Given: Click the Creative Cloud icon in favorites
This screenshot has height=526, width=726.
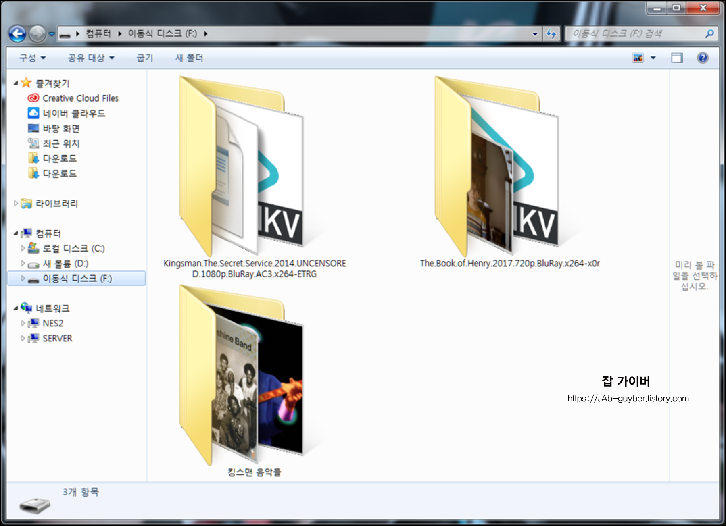Looking at the screenshot, I should (x=33, y=98).
